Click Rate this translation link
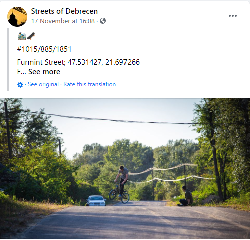 tap(90, 84)
